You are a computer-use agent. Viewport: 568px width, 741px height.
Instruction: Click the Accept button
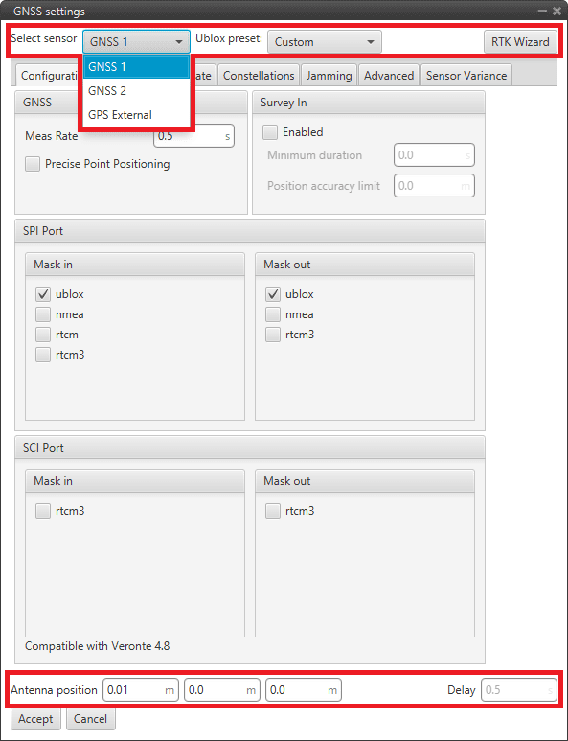[35, 719]
